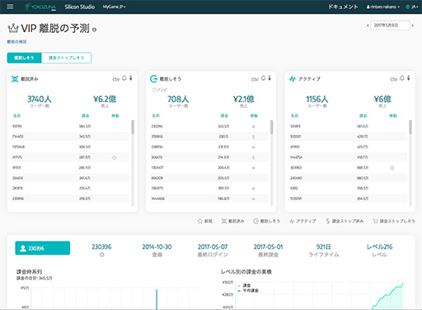Image resolution: width=422 pixels, height=310 pixels.
Task: Open the 離脱の検証 link
Action: point(16,42)
